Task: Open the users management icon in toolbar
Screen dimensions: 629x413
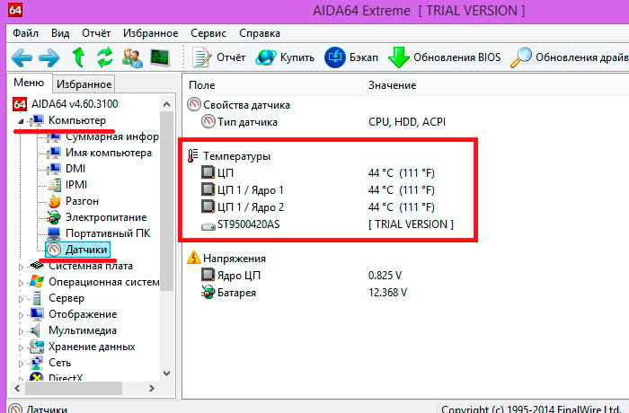Action: tap(132, 57)
